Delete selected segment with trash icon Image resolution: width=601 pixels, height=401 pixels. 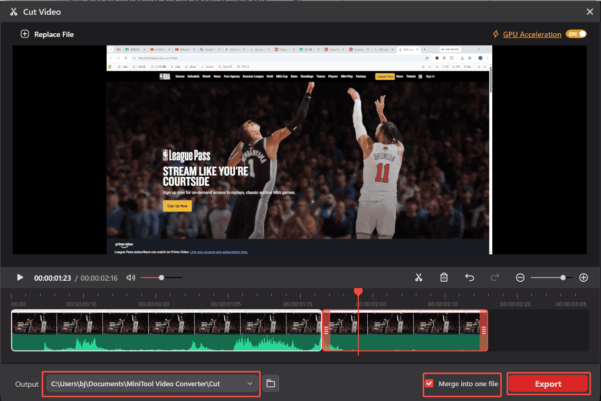(444, 278)
